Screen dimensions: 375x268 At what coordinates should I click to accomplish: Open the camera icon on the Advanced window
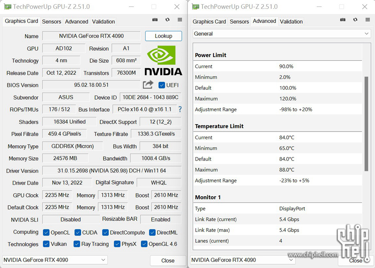coord(342,19)
